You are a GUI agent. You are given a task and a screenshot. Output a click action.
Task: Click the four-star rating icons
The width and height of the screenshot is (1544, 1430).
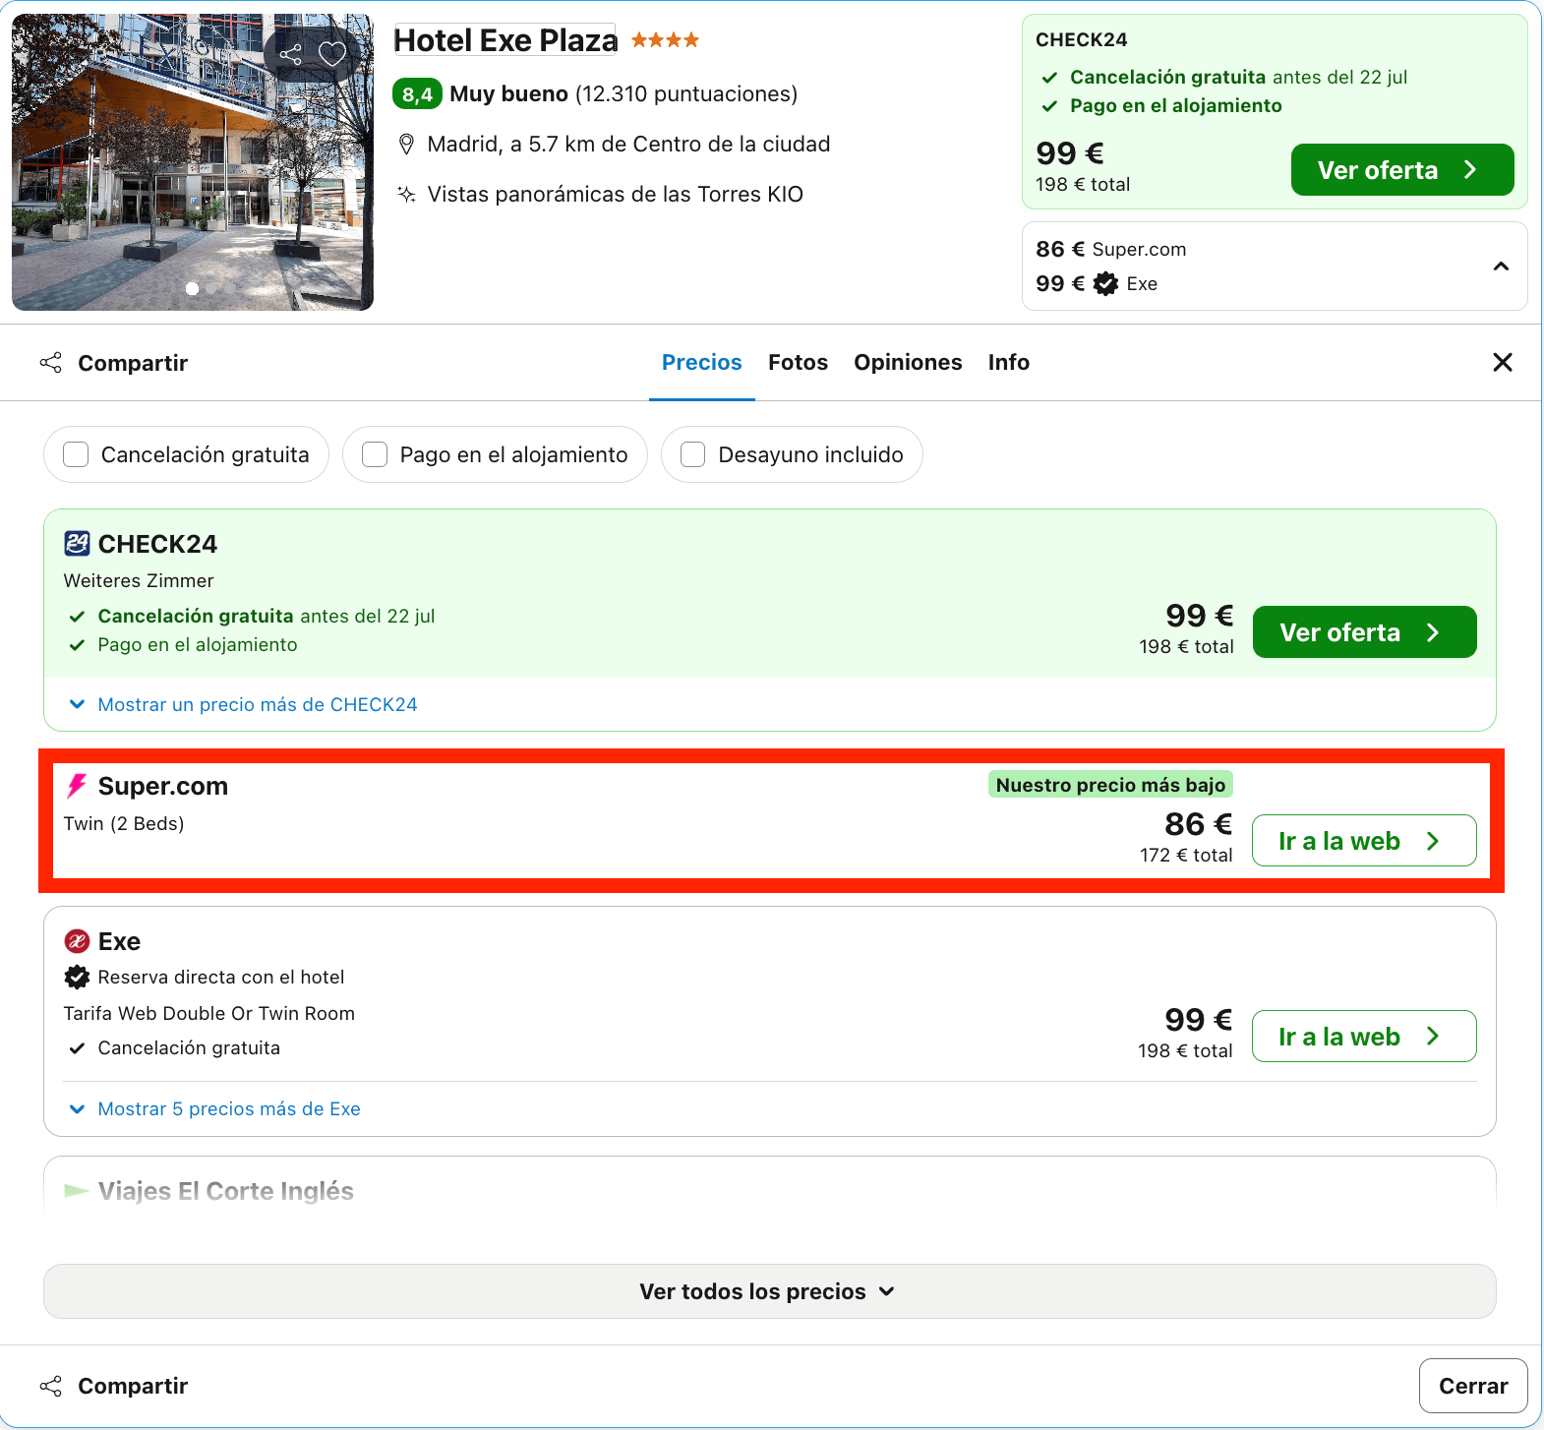point(665,40)
